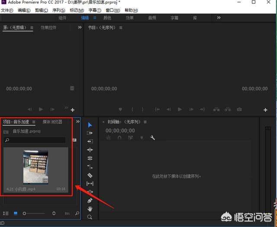This screenshot has width=277, height=227.
Task: Expand hidden workspace tabs chevron
Action: (x=219, y=18)
